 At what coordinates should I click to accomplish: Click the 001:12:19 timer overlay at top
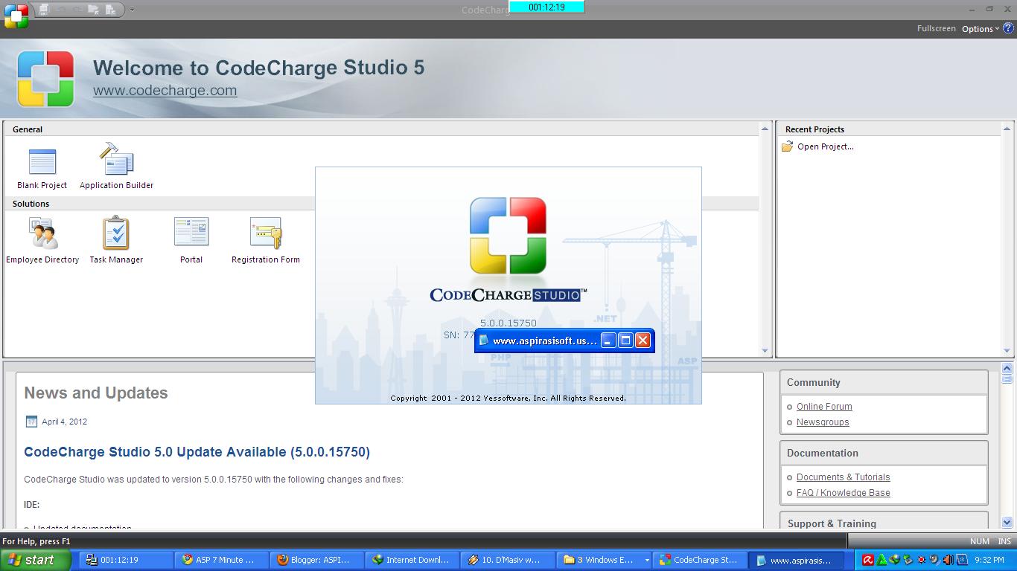[546, 7]
